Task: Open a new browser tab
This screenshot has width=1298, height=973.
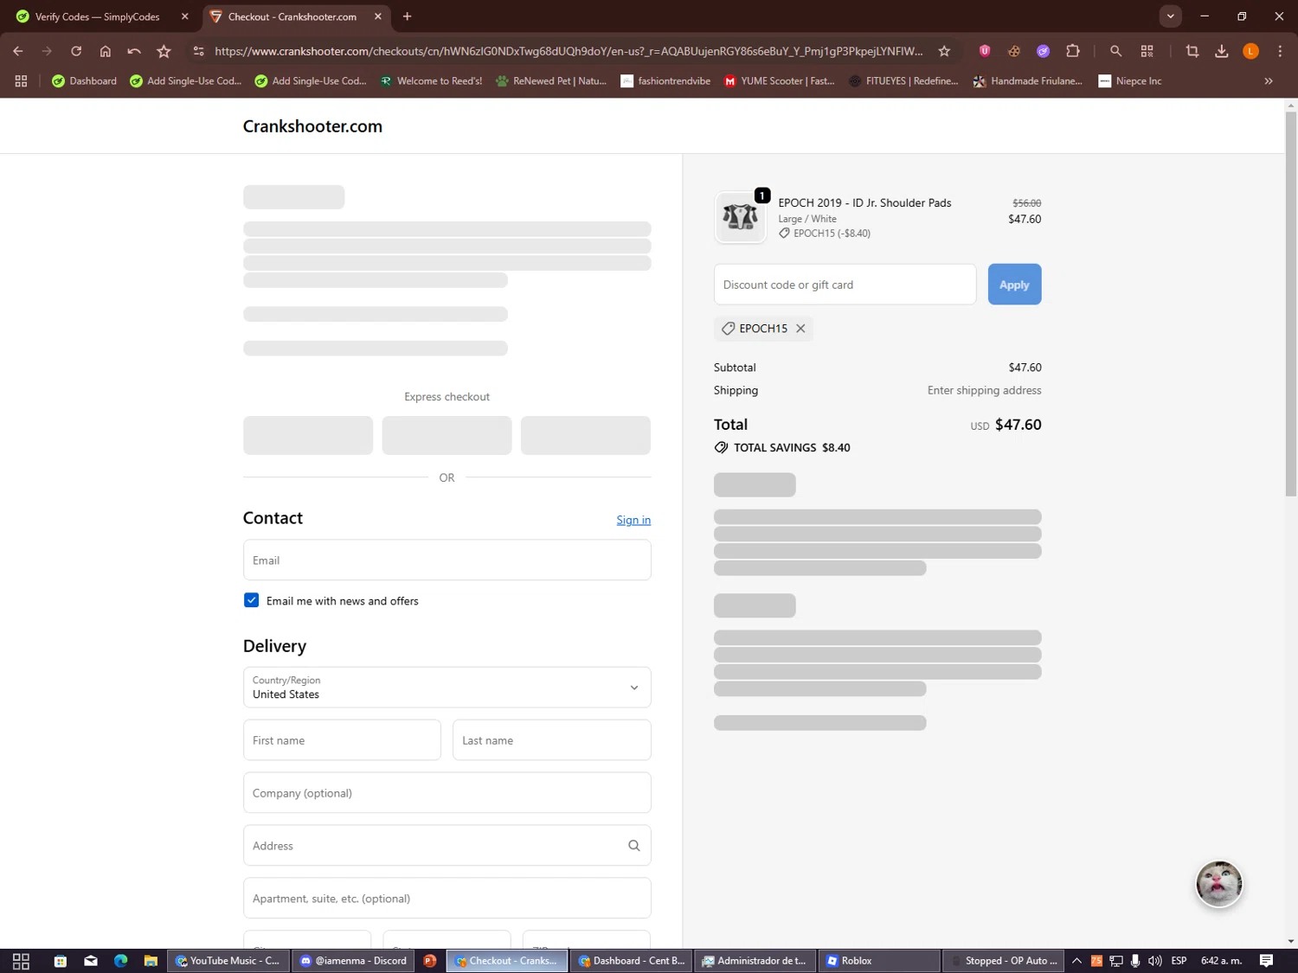Action: (408, 16)
